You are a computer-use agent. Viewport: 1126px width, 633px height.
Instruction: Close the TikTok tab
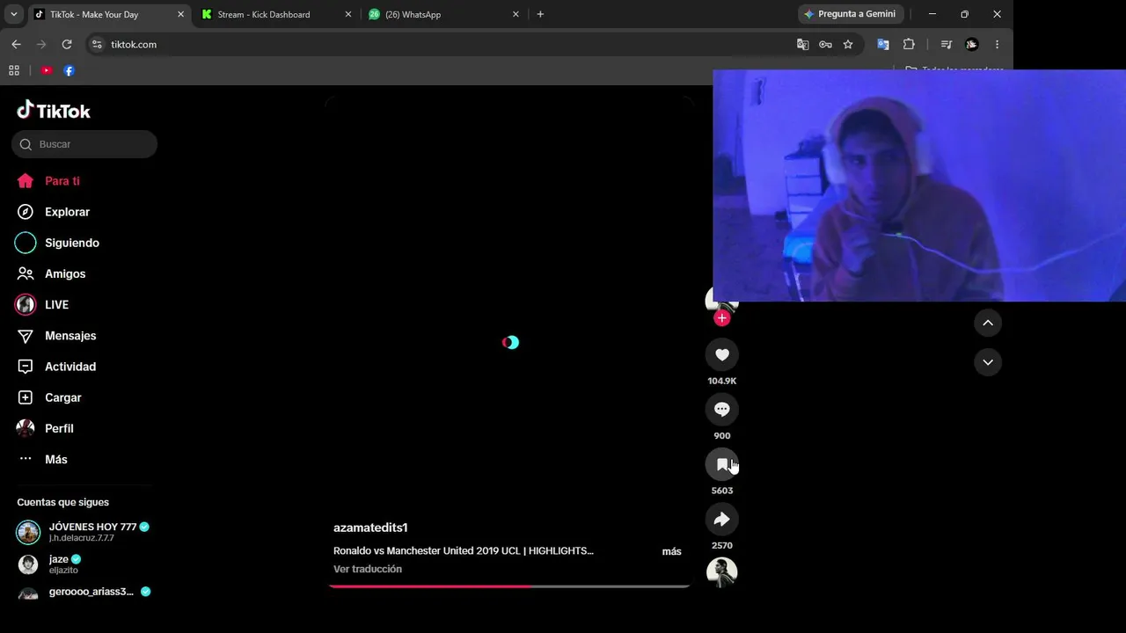coord(180,14)
